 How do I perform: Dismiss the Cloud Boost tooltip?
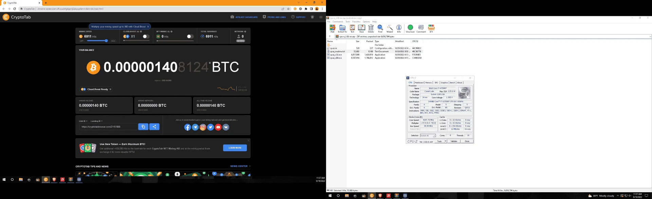(x=148, y=26)
